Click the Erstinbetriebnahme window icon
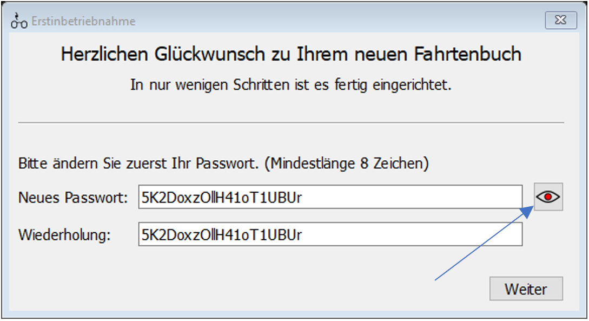This screenshot has width=589, height=321. tap(18, 21)
